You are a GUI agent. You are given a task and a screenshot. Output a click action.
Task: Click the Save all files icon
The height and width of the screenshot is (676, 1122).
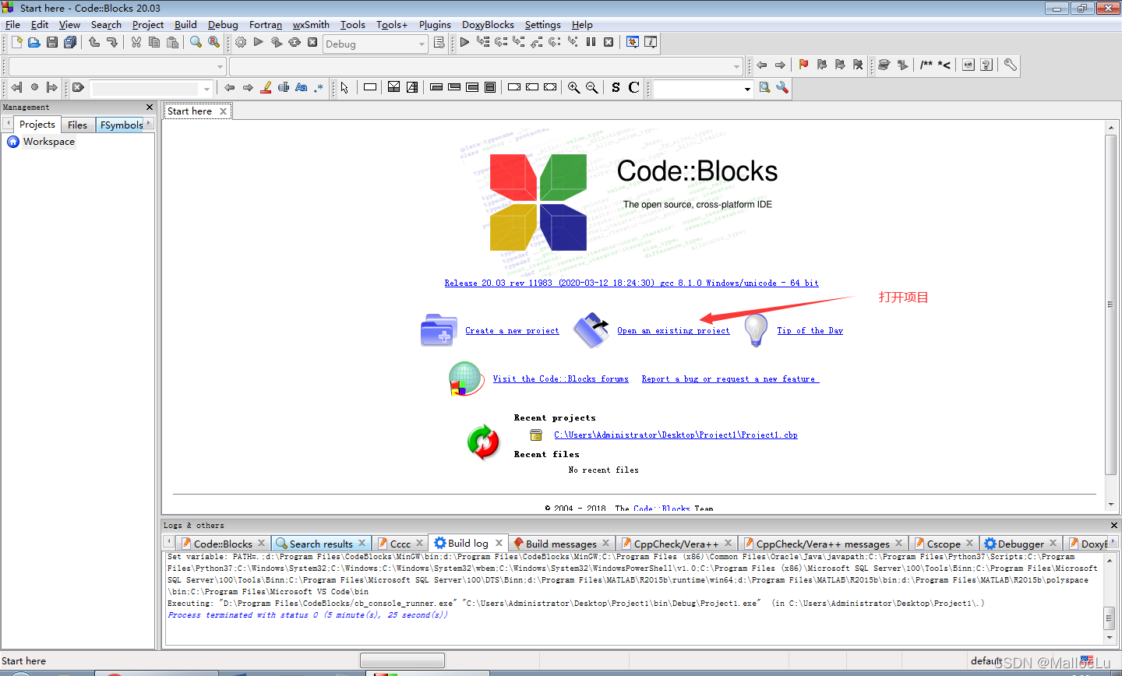point(70,43)
